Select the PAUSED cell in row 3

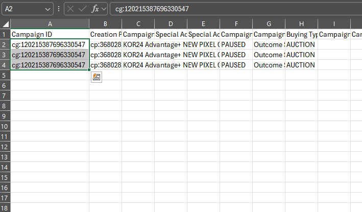pos(236,55)
